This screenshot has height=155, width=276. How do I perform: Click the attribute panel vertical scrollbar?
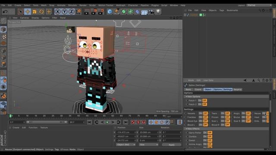pos(270,106)
